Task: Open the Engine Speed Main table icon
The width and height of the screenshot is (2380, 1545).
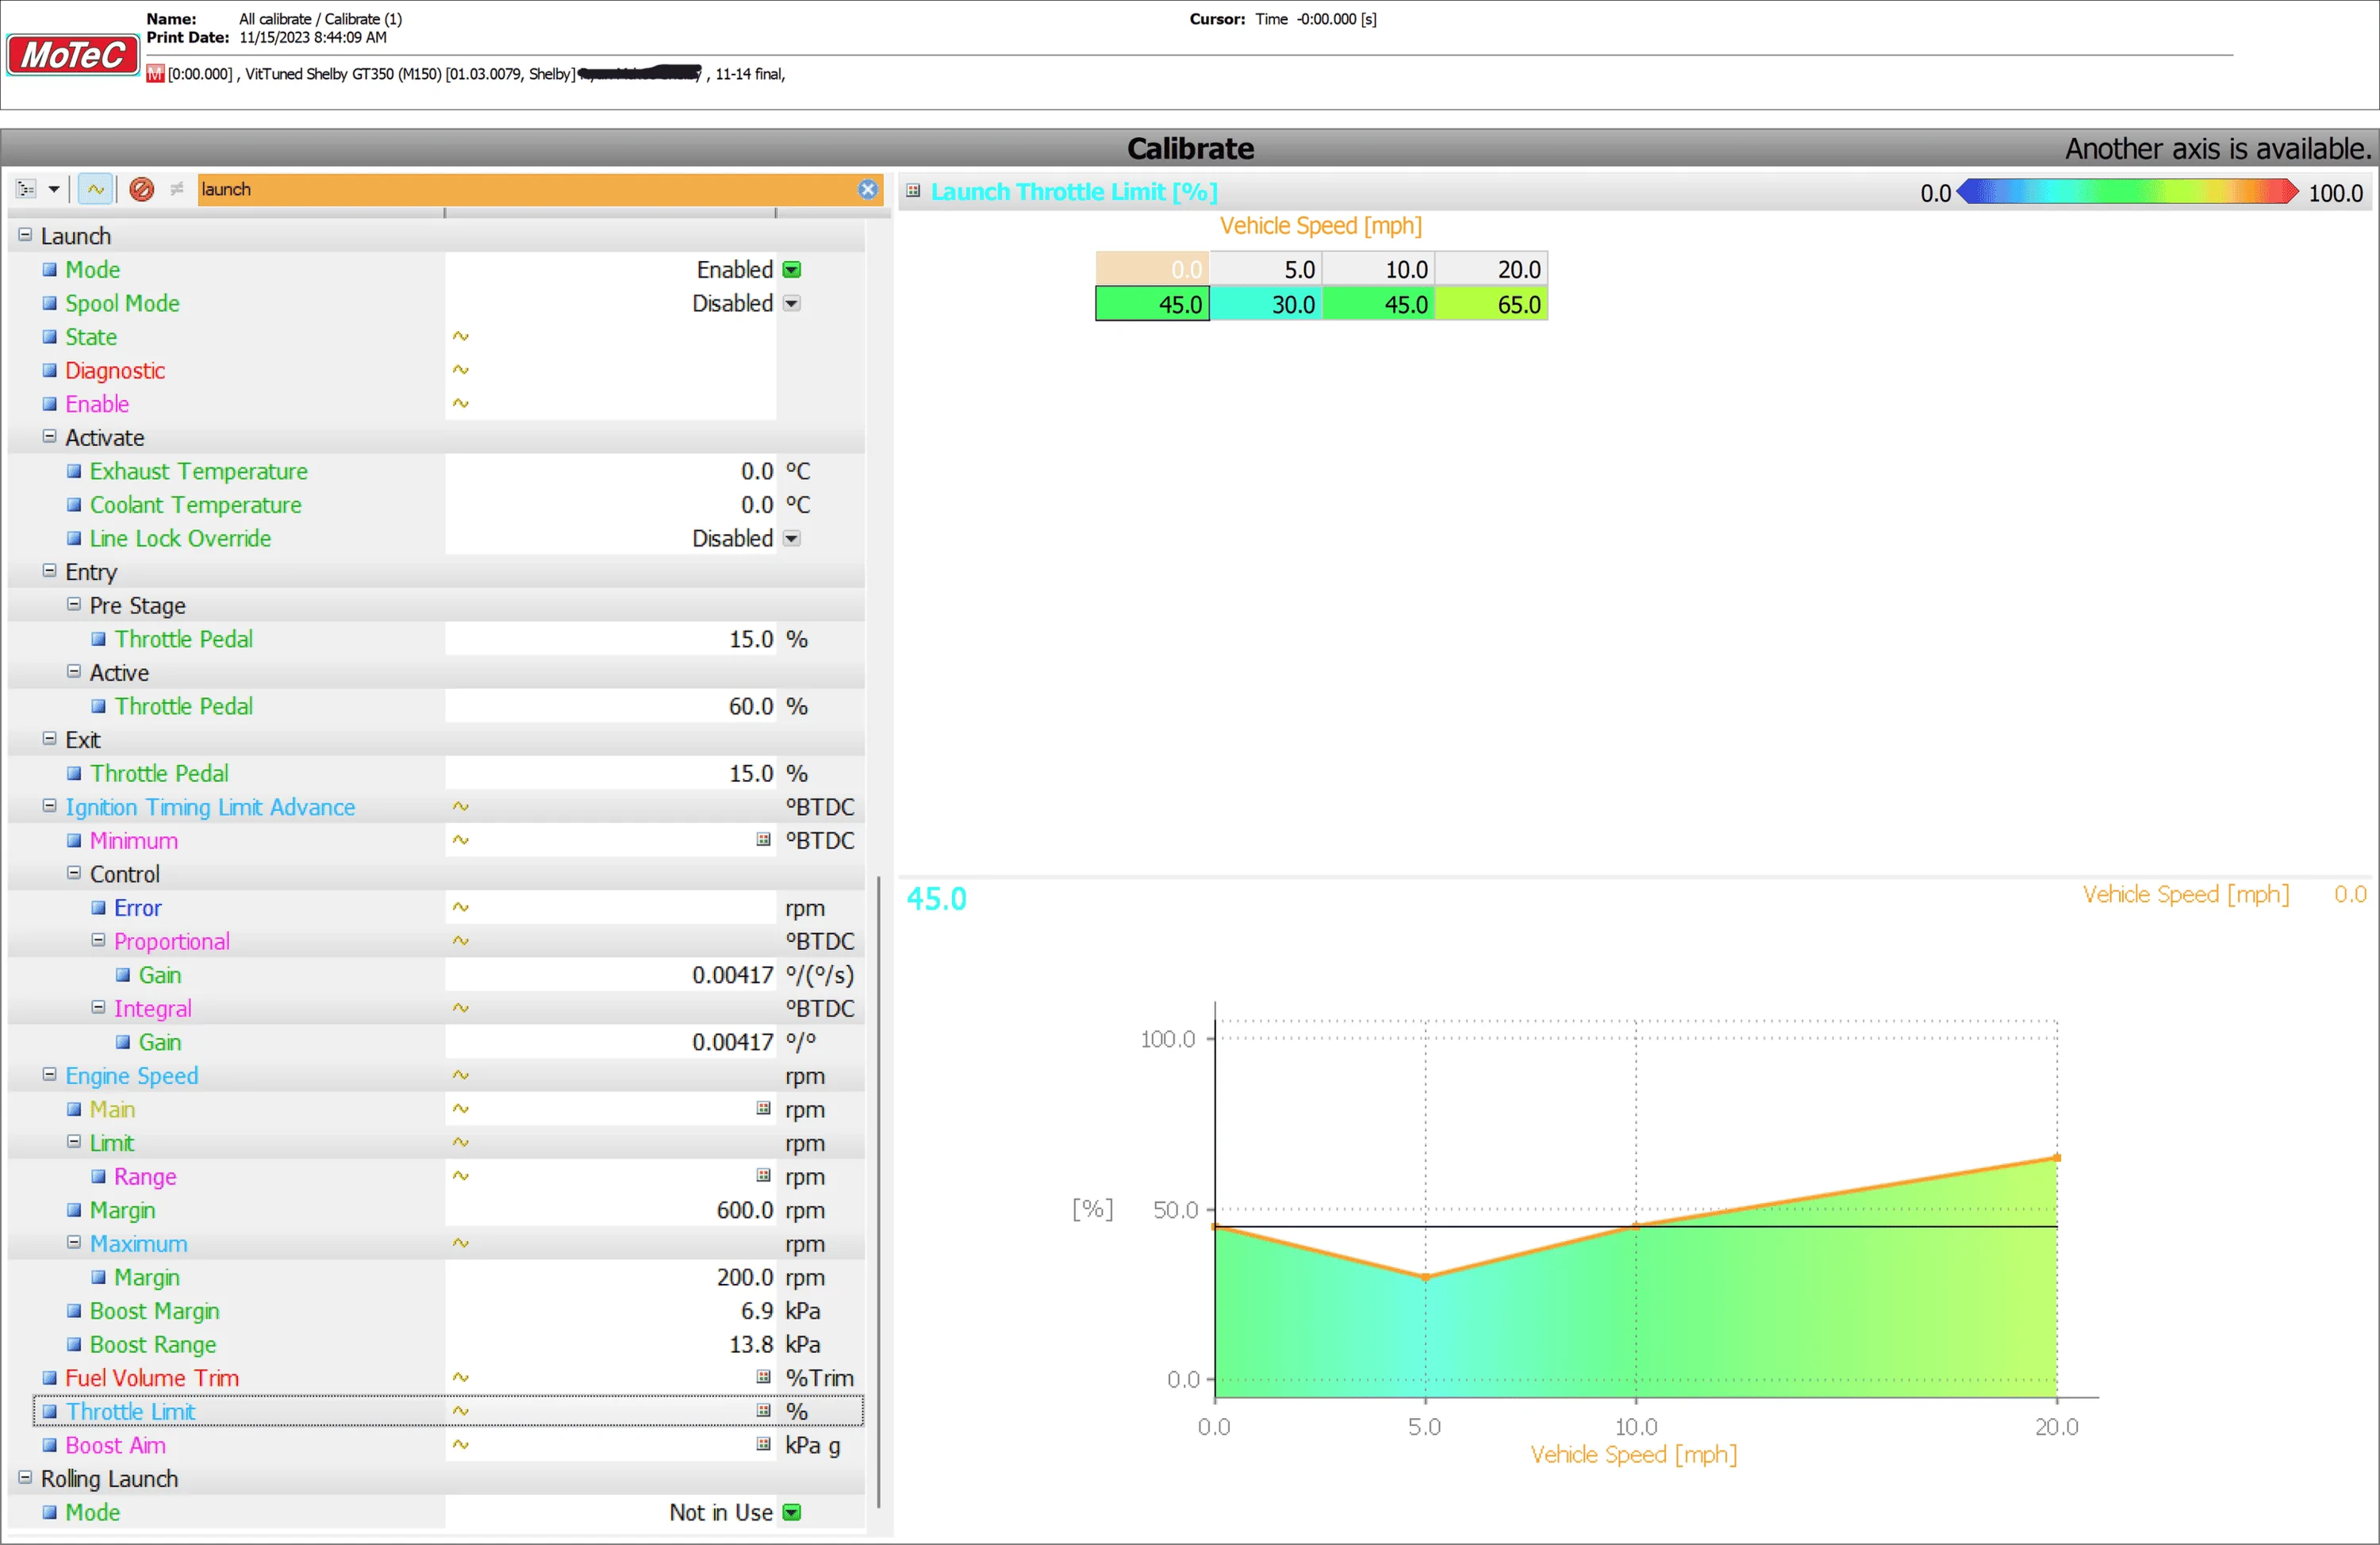Action: tap(763, 1108)
